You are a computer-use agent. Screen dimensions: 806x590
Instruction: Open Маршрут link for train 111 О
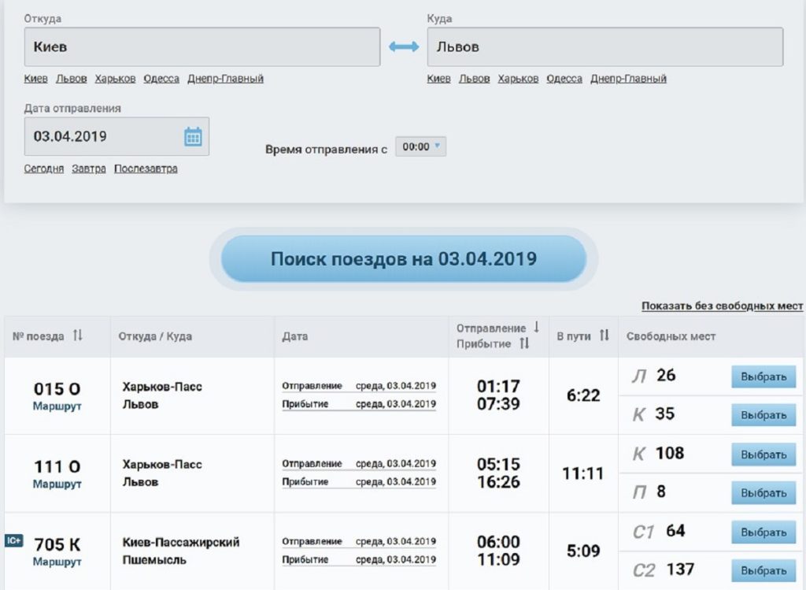click(57, 484)
